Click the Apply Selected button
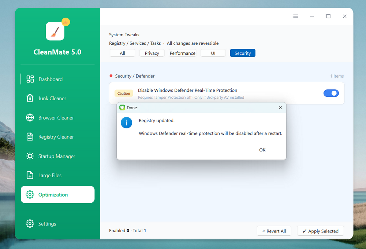Viewport: 366px width, 249px height. 320,231
